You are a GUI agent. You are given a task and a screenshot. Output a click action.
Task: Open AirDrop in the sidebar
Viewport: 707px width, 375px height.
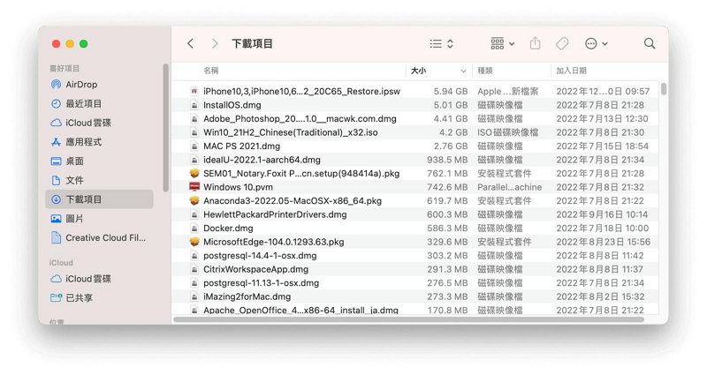click(x=99, y=84)
